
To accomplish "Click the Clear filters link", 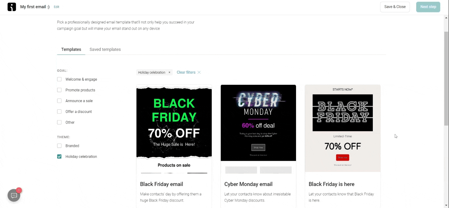I will (x=186, y=72).
